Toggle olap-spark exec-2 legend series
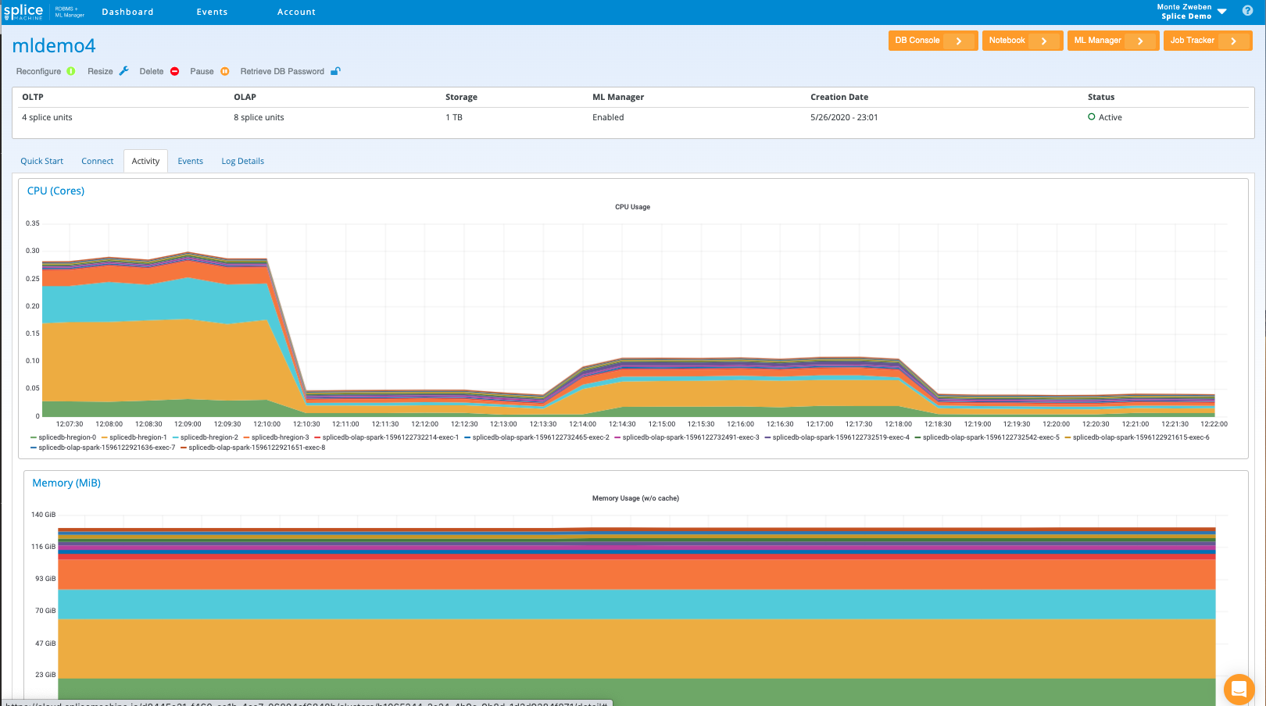The image size is (1266, 706). pos(537,437)
